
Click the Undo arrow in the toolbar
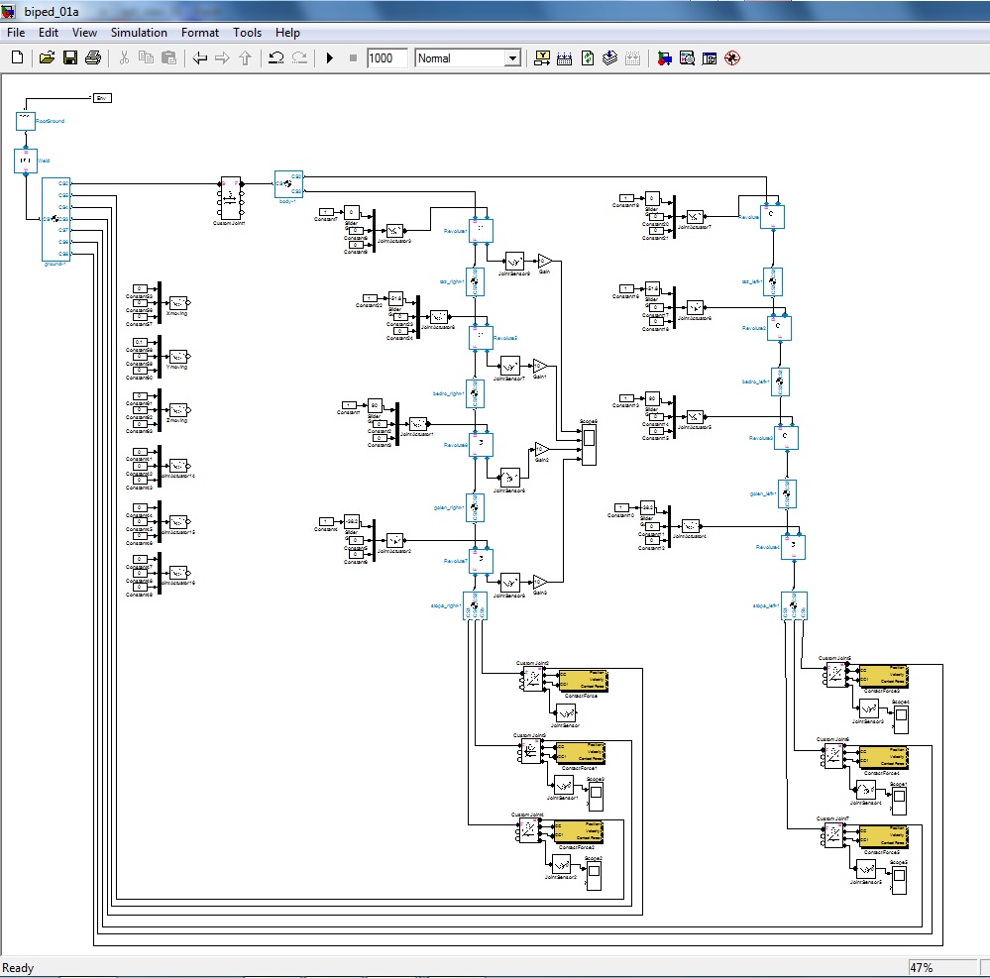coord(276,58)
